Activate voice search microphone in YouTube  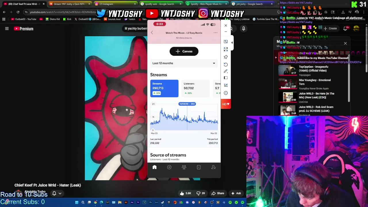pos(244,28)
